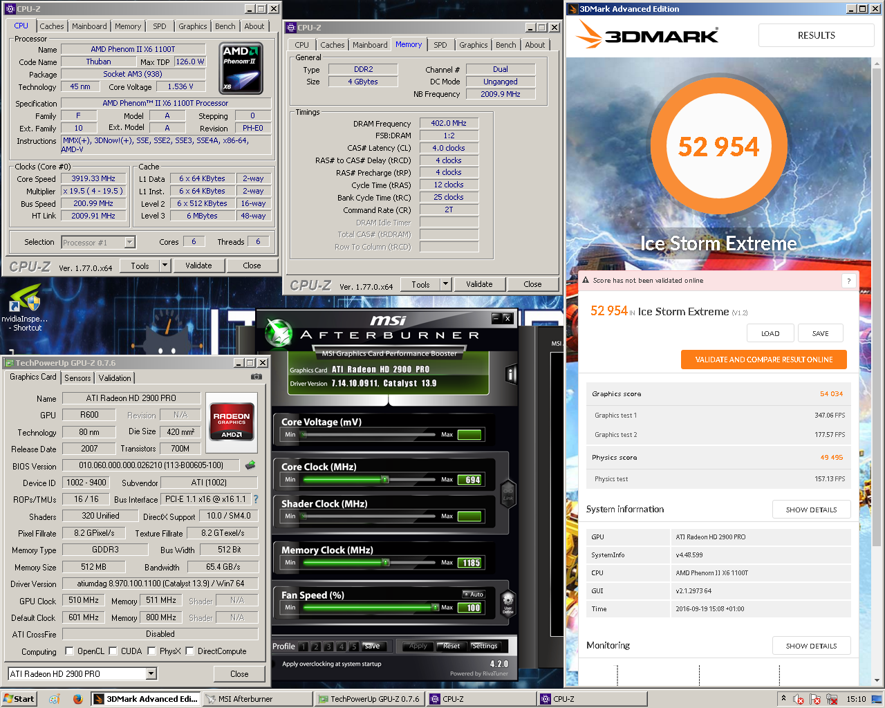Screen dimensions: 885x708
Task: Switch to Bench tab in CPU-Z Memory window
Action: [505, 45]
